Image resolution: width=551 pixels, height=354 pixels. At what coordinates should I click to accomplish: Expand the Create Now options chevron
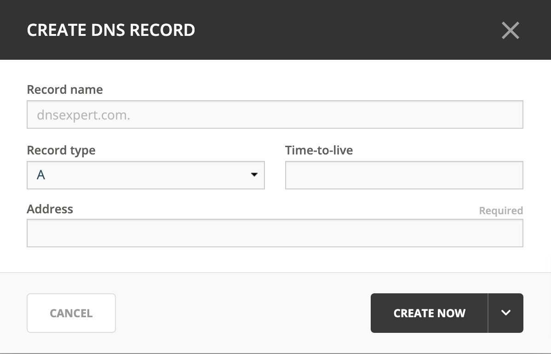(x=505, y=313)
